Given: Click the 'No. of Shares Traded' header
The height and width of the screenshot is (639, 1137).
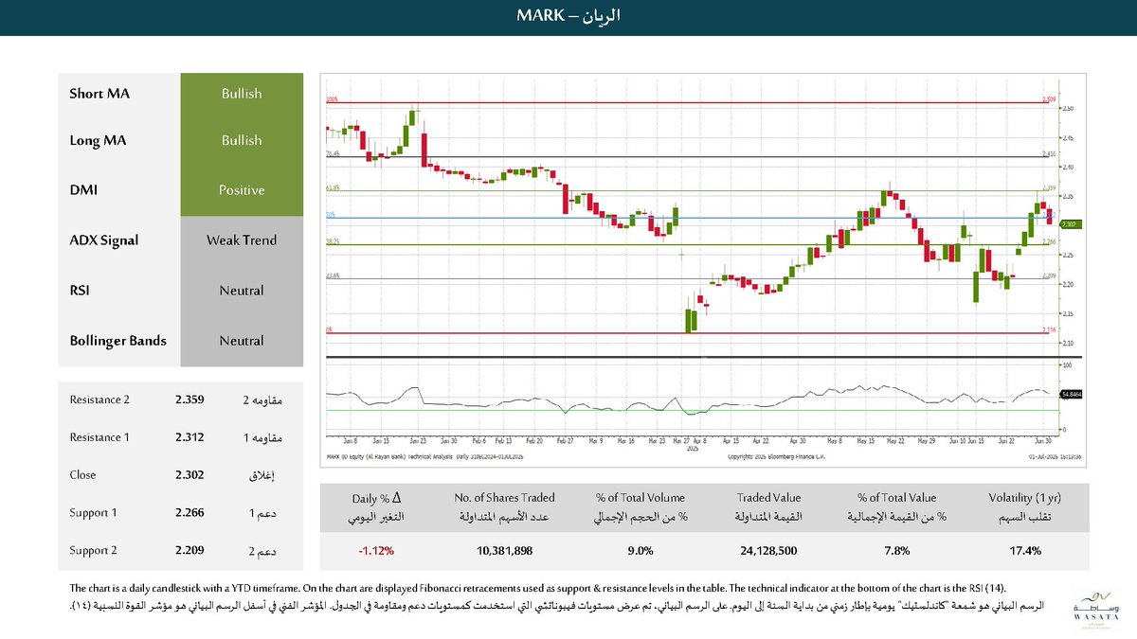Looking at the screenshot, I should (504, 497).
